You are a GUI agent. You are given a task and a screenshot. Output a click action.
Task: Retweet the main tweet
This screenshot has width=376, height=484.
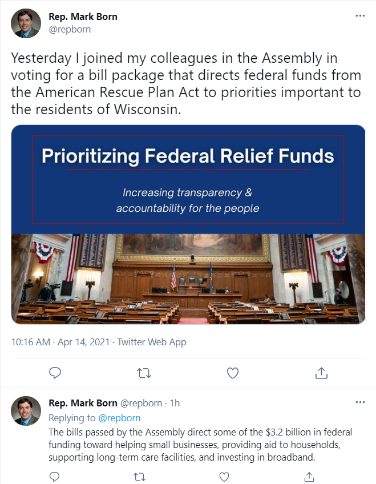click(144, 373)
